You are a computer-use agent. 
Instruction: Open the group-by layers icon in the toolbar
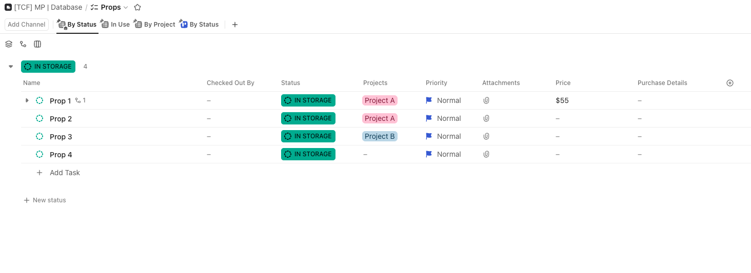9,44
